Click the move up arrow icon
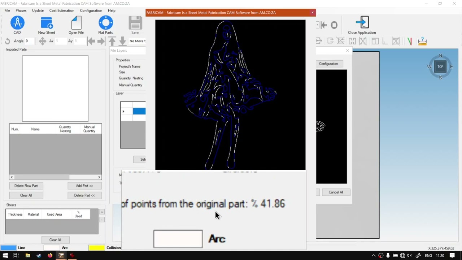Viewport: 462px width, 260px height. point(112,41)
